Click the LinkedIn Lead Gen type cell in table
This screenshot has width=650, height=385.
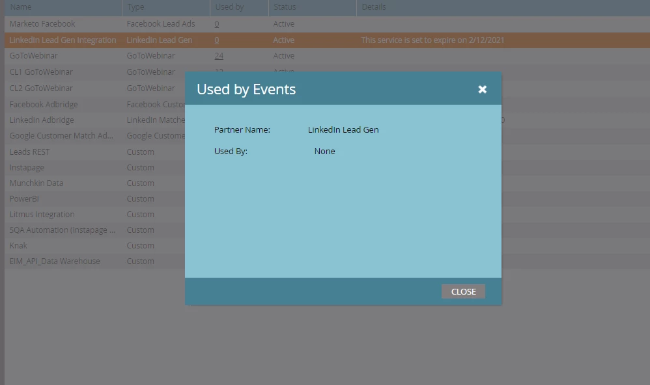pos(160,40)
